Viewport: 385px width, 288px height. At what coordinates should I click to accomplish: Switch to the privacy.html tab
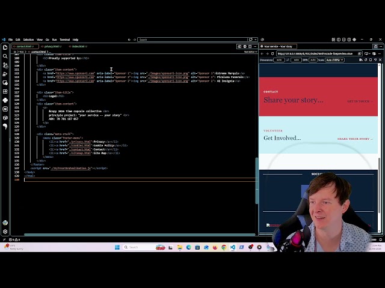52,47
